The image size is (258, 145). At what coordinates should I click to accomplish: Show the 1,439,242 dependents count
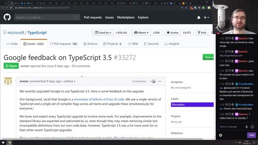pyautogui.click(x=121, y=33)
